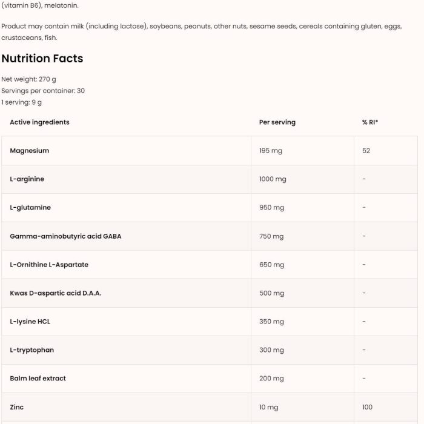Click the Nutrition Facts heading
The width and height of the screenshot is (424, 424).
(42, 58)
